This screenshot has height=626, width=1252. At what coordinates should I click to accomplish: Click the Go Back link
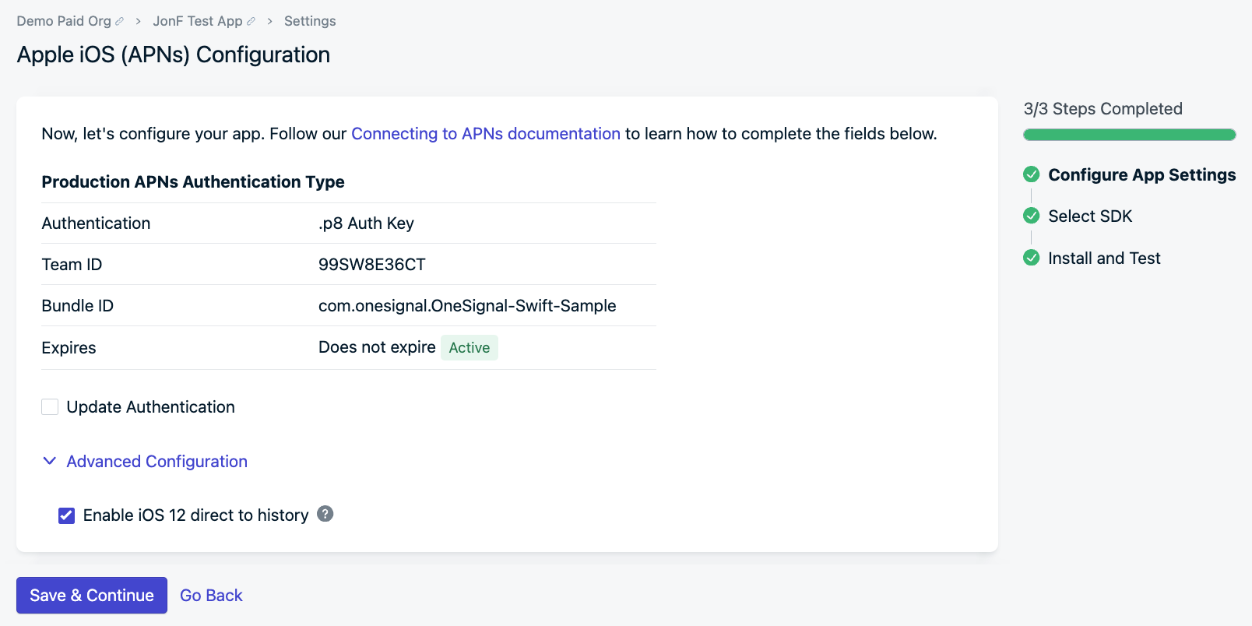[211, 595]
